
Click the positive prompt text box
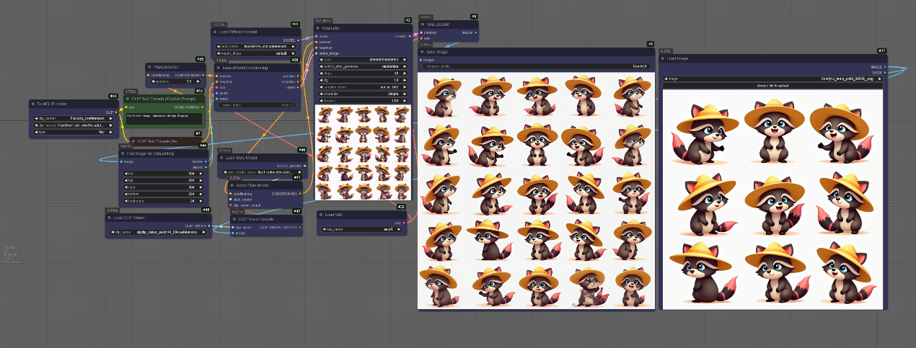[165, 119]
